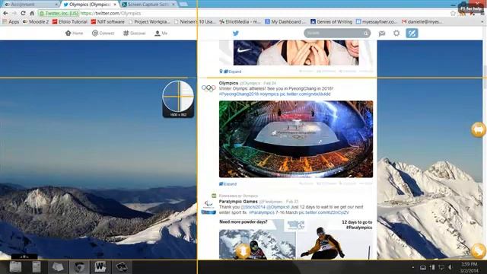Screen dimensions: 487x274
Task: Go to Twitter Home
Action: point(75,33)
